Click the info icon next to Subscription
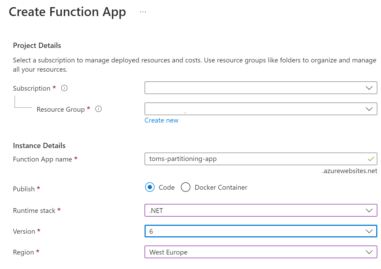This screenshot has width=381, height=269. 64,88
